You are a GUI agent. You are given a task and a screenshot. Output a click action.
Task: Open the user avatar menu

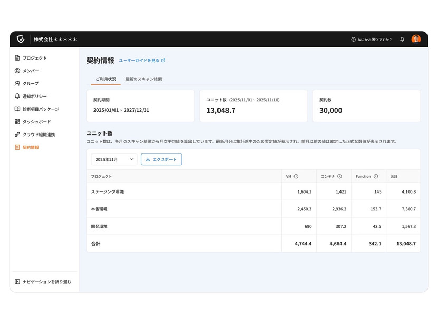coord(416,40)
